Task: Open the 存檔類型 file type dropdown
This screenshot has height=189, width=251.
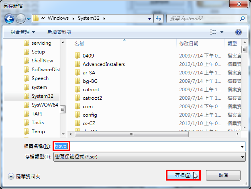Action: pyautogui.click(x=149, y=157)
